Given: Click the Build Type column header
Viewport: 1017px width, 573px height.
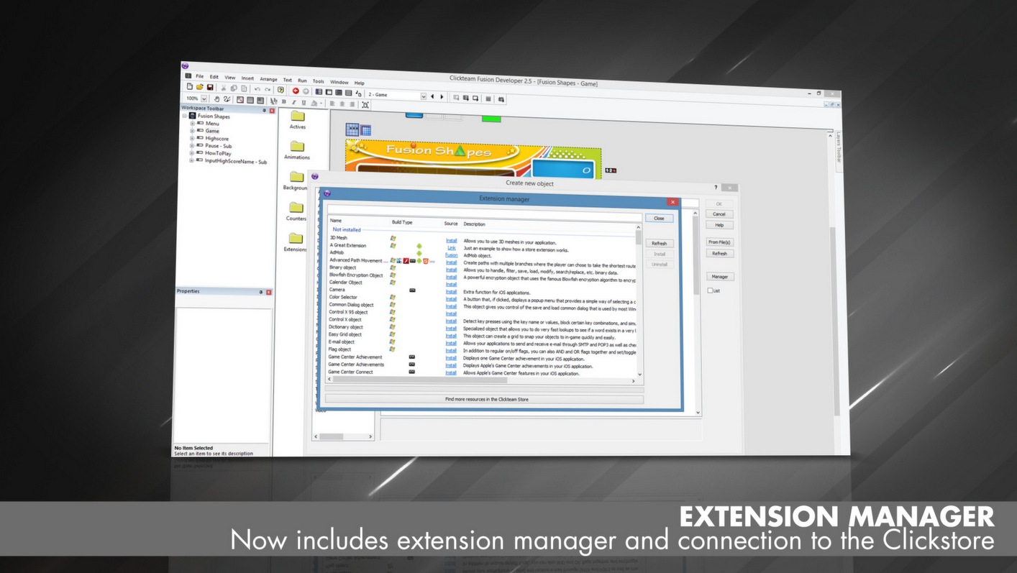Looking at the screenshot, I should pyautogui.click(x=402, y=222).
